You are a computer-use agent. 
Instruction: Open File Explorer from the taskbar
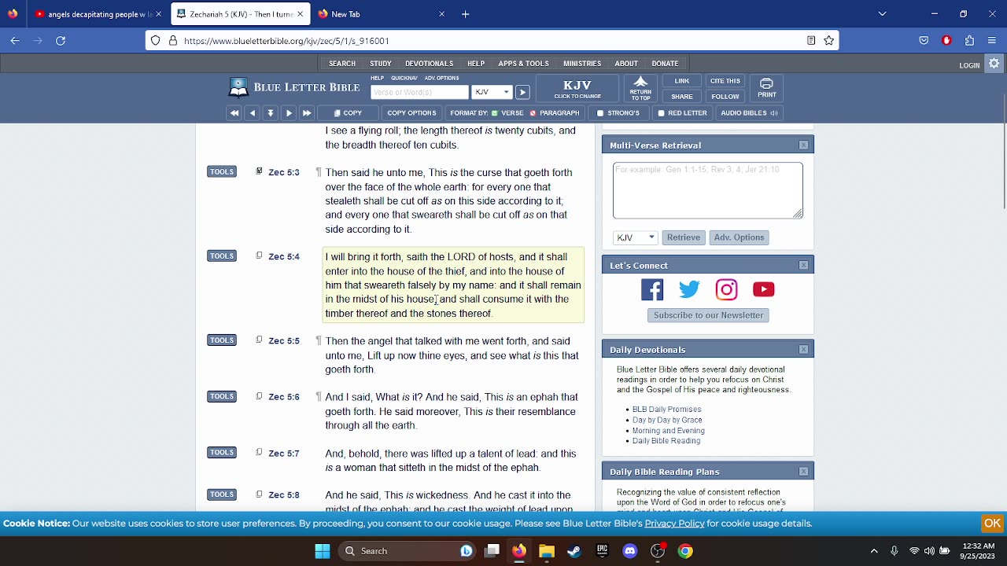[x=546, y=551]
